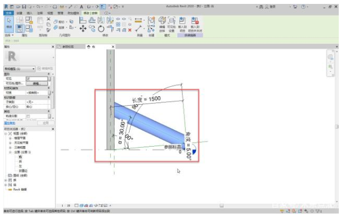The height and width of the screenshot is (216, 341).
Task: Open the Create ribbon tab
Action: coord(20,13)
